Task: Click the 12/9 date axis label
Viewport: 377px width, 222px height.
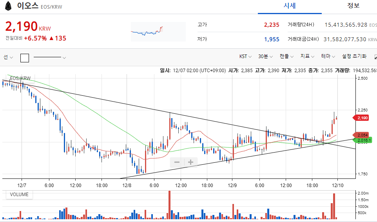Action: point(232,186)
